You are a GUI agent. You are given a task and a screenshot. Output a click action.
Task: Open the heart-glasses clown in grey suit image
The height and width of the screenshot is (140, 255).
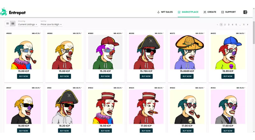[x=228, y=107]
